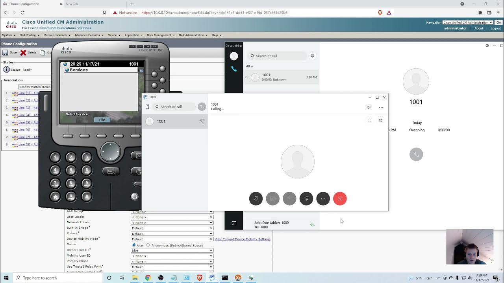Expand the All filter in Jabber calls
Screen dimensions: 504x283
click(x=250, y=66)
